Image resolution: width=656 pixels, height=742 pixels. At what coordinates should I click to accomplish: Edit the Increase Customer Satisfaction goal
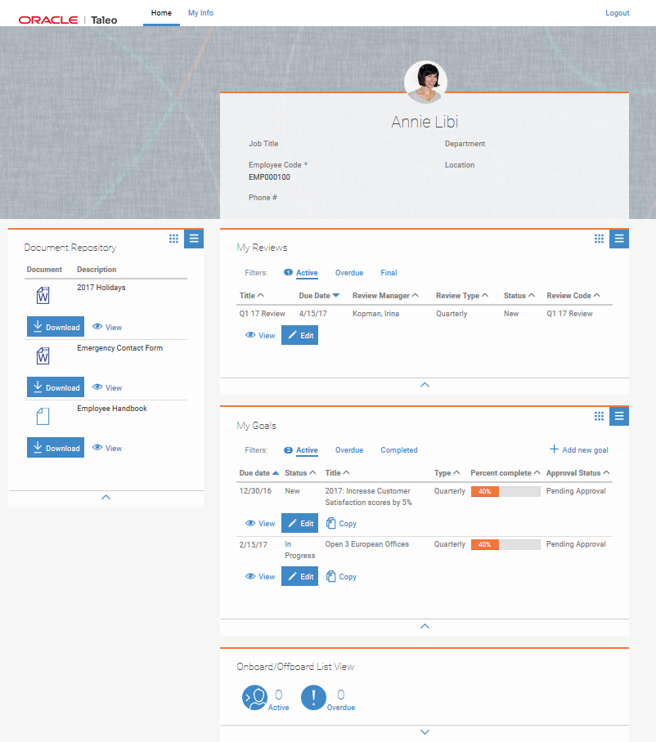pos(300,523)
